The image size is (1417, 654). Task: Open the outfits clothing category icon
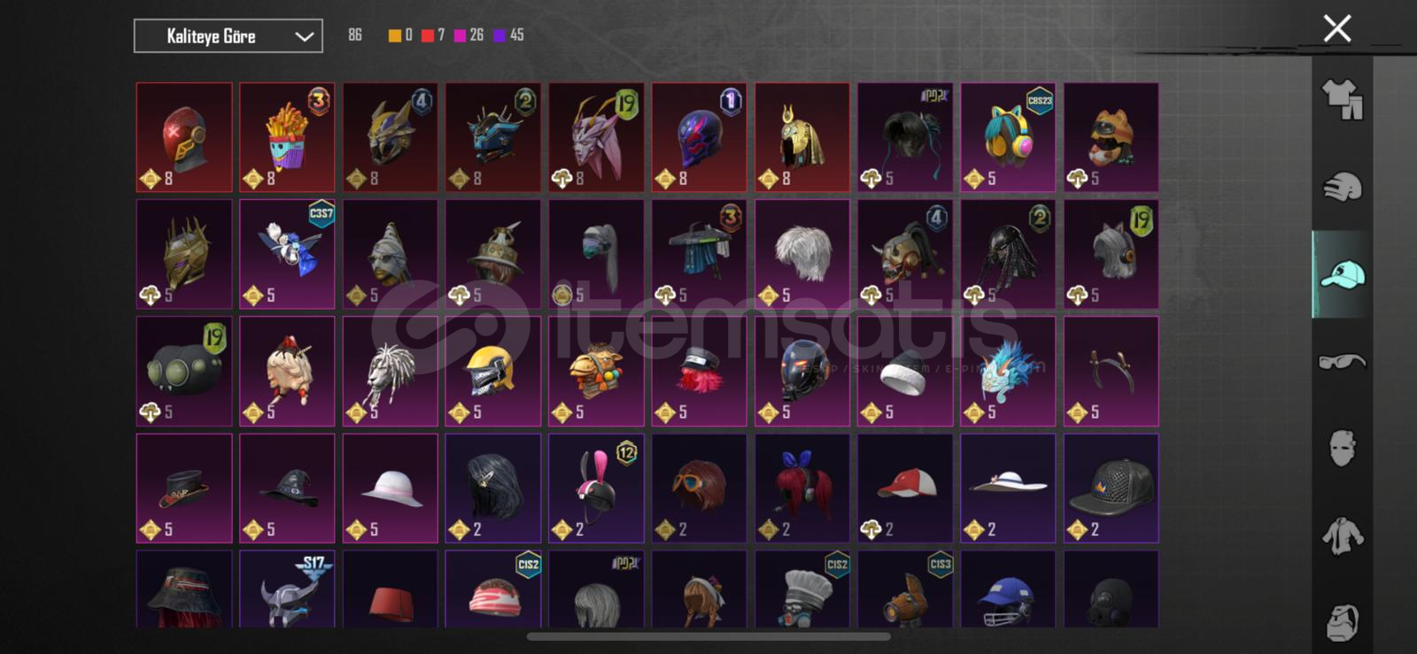tap(1342, 99)
